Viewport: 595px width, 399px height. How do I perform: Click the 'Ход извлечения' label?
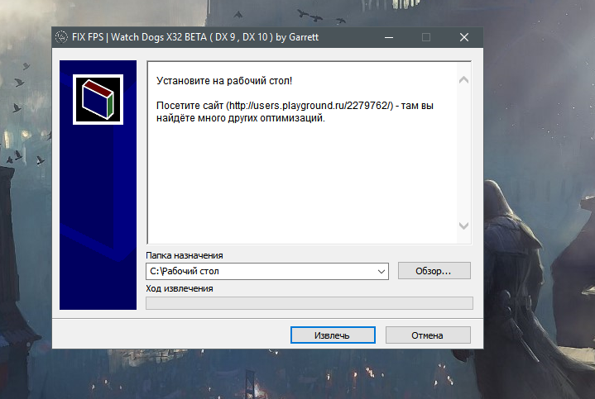pos(180,288)
